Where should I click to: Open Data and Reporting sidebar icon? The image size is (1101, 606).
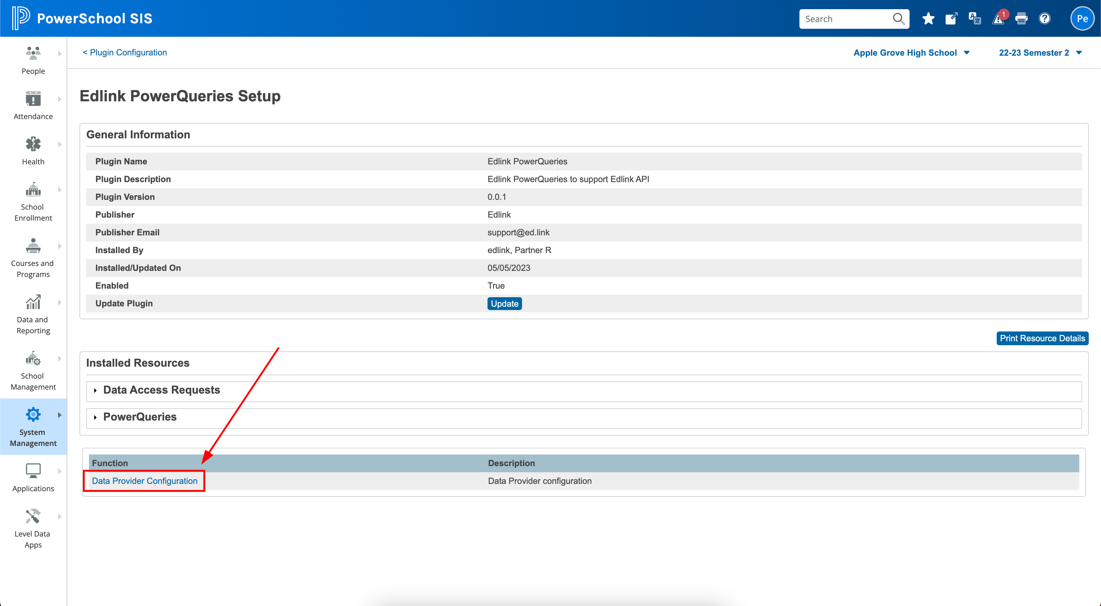[33, 302]
